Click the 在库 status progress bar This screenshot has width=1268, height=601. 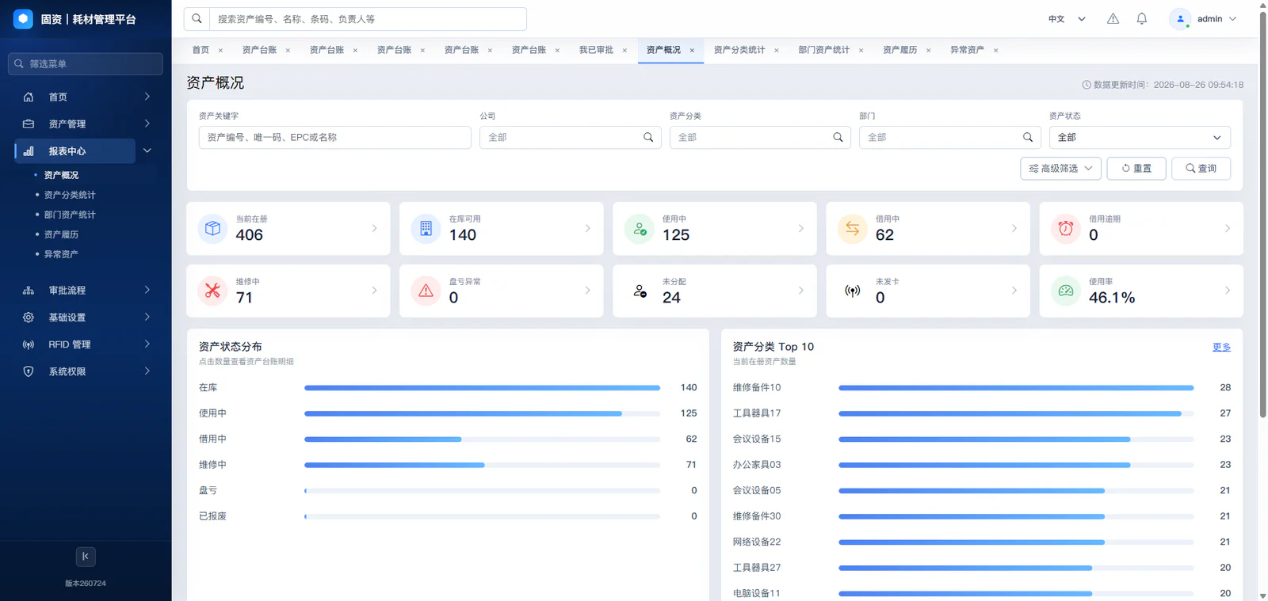[482, 388]
